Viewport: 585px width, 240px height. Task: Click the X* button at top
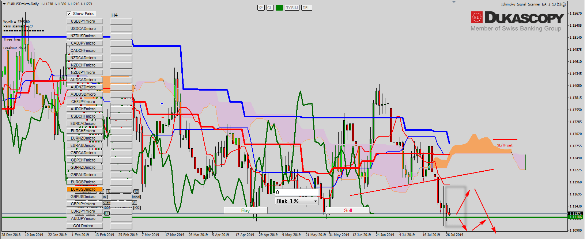[x=261, y=8]
